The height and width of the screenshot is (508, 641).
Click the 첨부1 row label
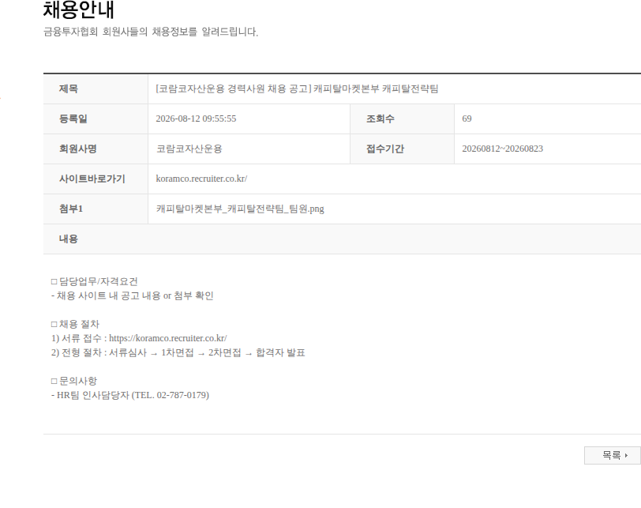(71, 209)
